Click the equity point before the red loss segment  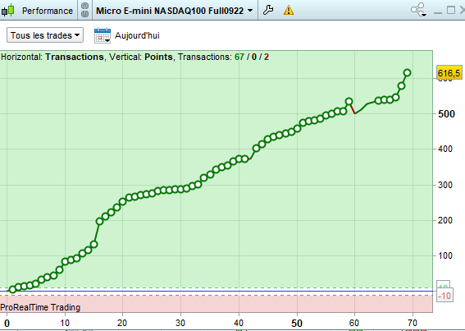tap(349, 102)
